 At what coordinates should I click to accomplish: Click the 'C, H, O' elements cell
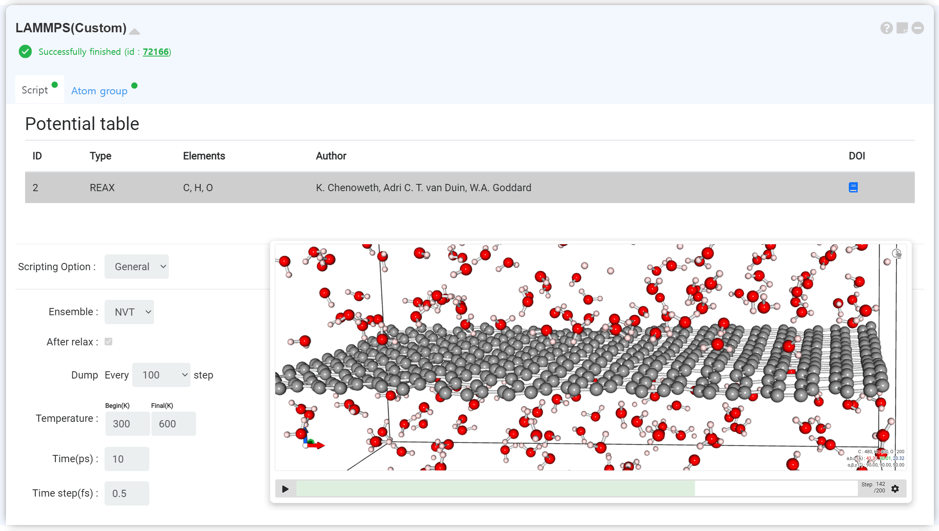click(x=198, y=188)
